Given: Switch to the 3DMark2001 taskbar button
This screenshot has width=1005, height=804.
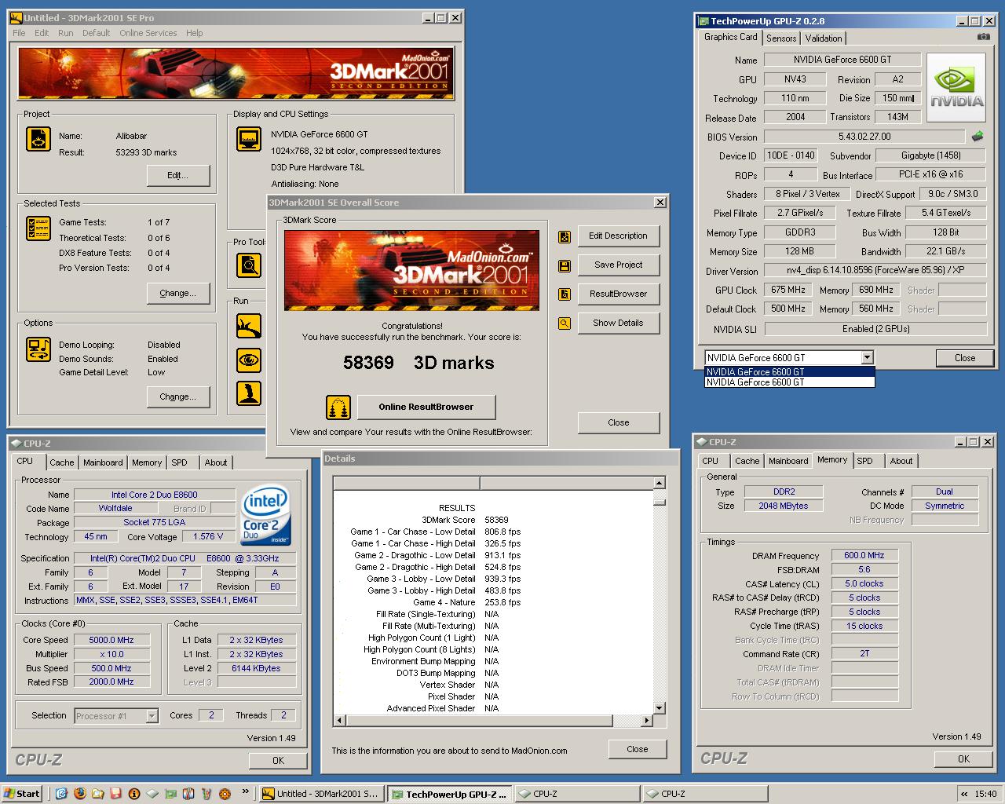Looking at the screenshot, I should click(320, 794).
